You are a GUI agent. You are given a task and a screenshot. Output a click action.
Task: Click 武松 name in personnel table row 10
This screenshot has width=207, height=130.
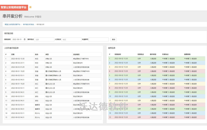click(x=37, y=96)
